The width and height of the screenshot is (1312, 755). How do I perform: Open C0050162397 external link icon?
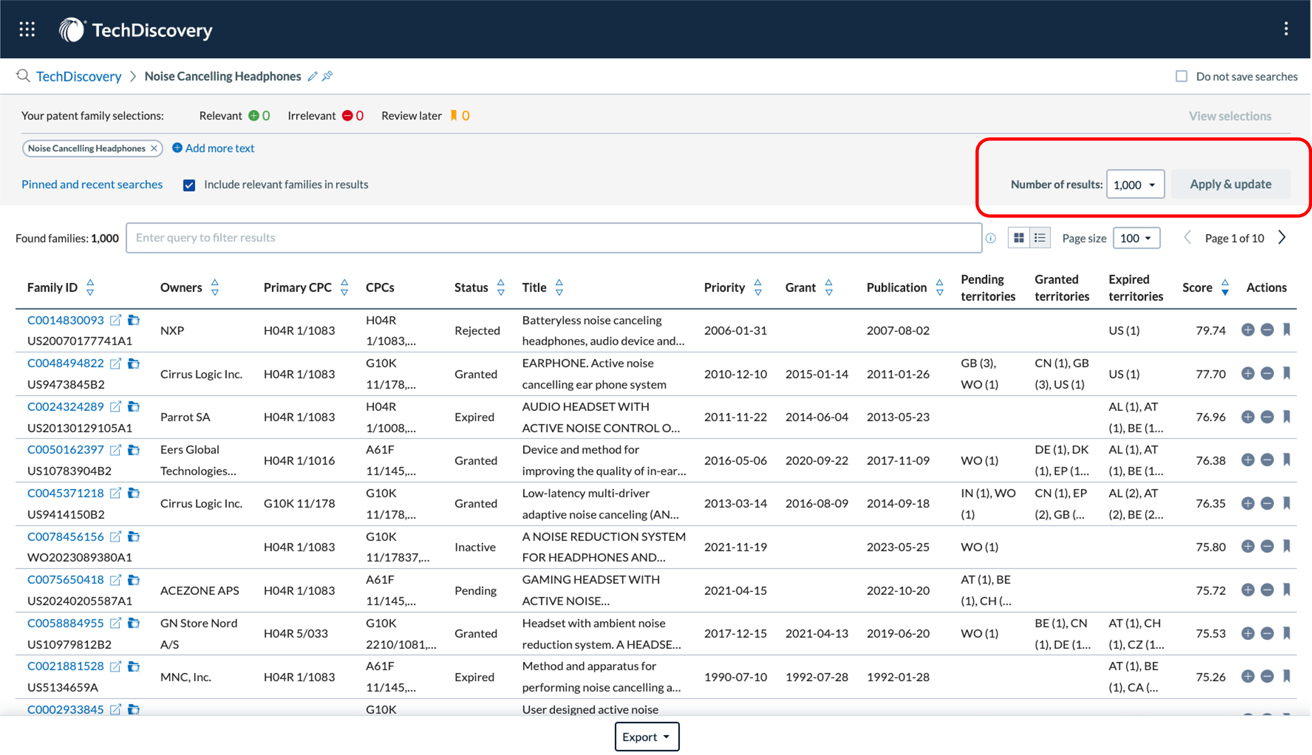tap(116, 450)
